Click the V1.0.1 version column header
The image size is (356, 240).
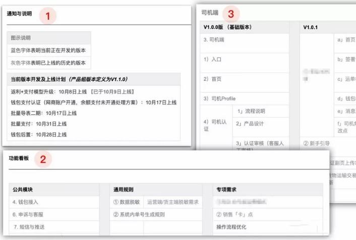[310, 27]
